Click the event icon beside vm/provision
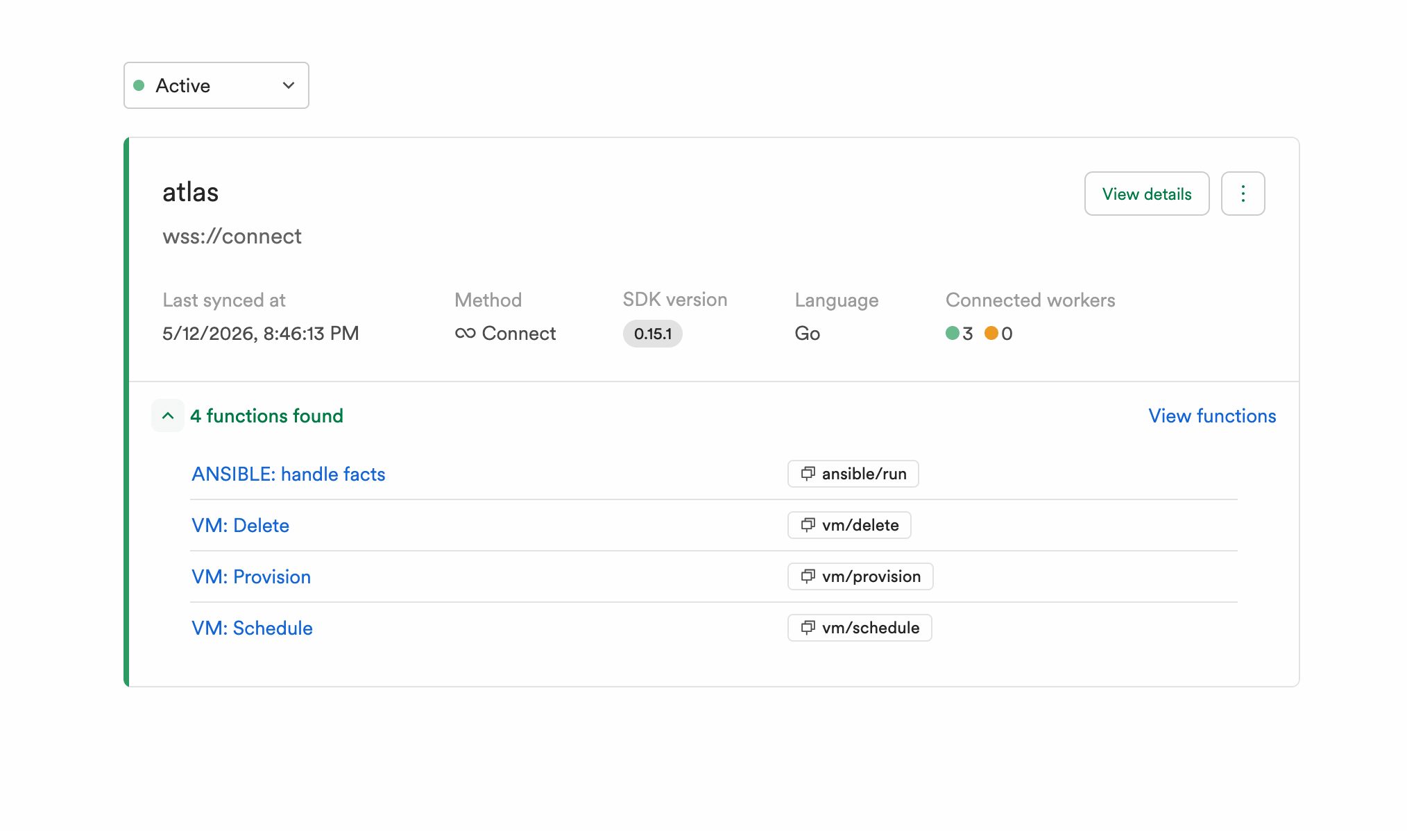This screenshot has width=1407, height=831. (x=808, y=576)
